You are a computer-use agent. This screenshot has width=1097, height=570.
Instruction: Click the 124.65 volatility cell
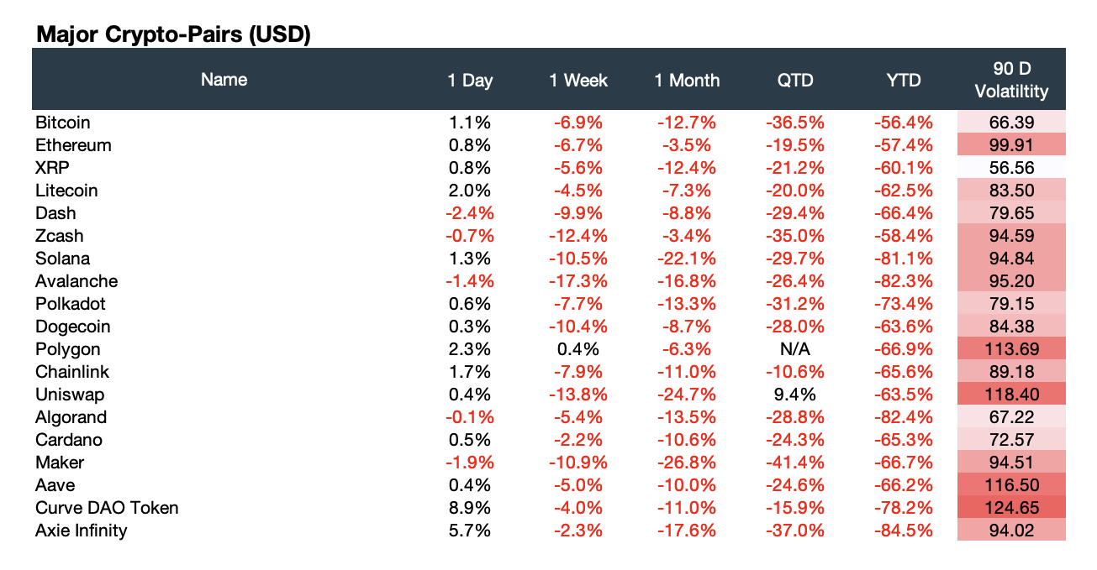1012,508
